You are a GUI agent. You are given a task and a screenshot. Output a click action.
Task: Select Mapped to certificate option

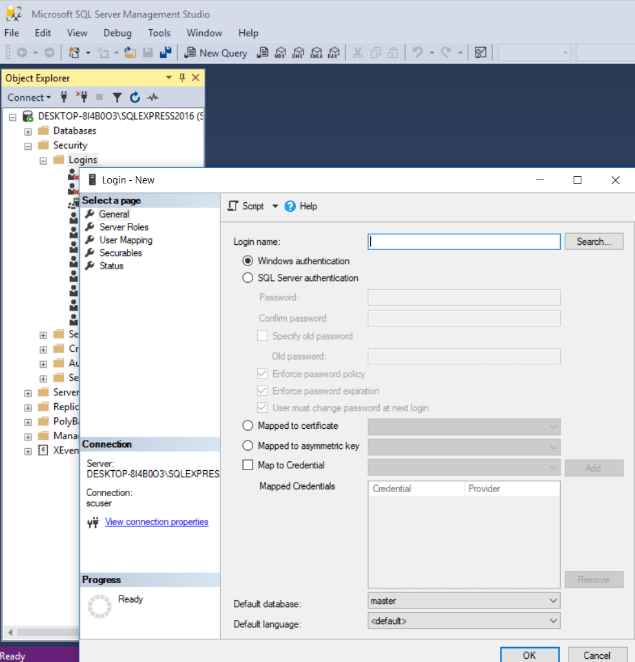click(x=248, y=426)
